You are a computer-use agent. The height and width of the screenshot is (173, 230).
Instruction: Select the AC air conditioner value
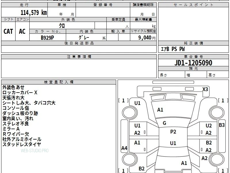(x=22, y=31)
